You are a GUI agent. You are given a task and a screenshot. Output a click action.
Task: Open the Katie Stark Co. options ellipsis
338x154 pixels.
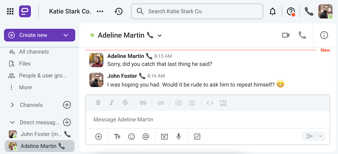pyautogui.click(x=100, y=12)
